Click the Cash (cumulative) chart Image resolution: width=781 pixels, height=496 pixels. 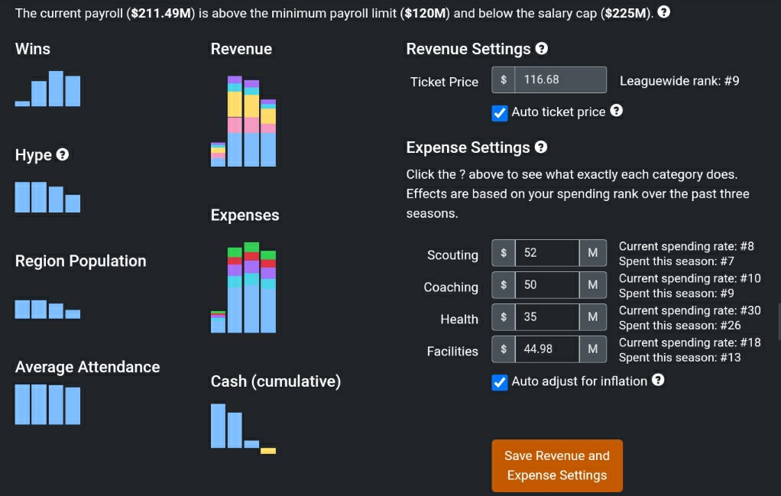pos(244,428)
